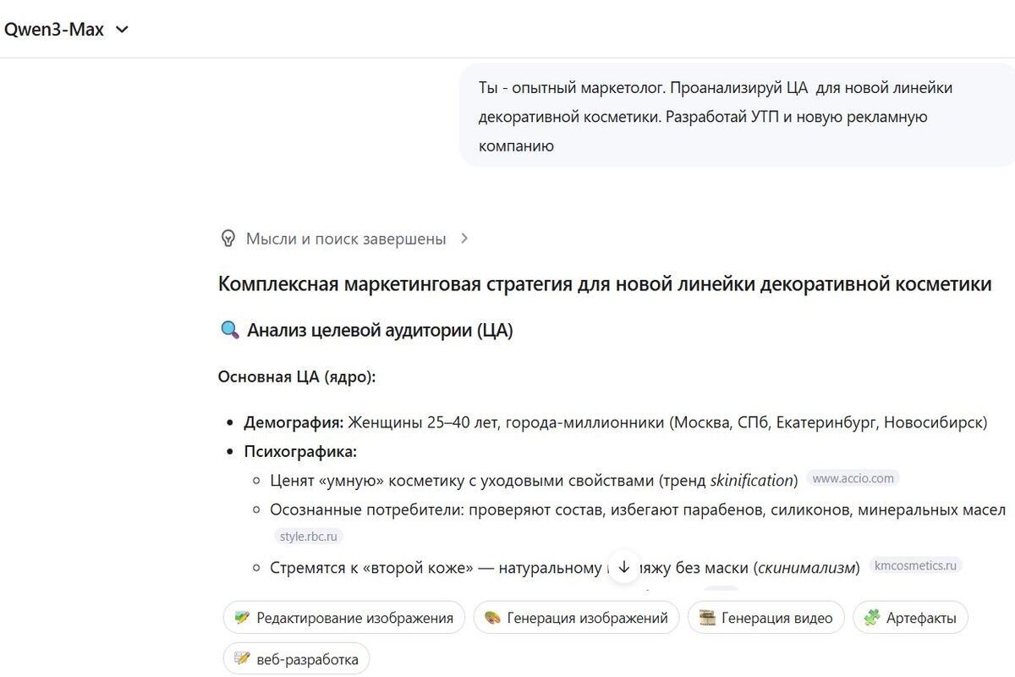Open the style.rbc.ru source citation

pyautogui.click(x=309, y=536)
